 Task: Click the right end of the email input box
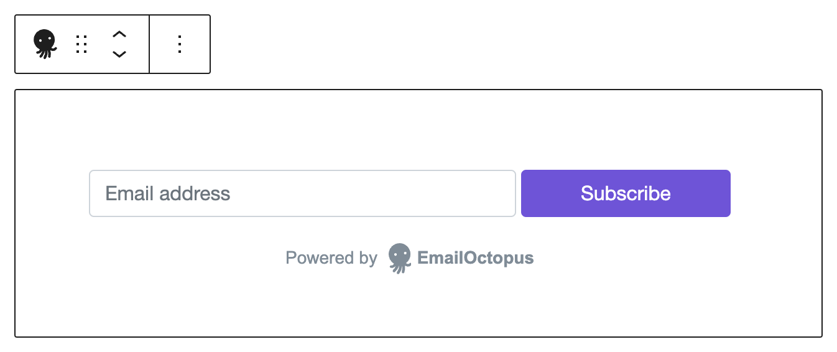pos(504,193)
